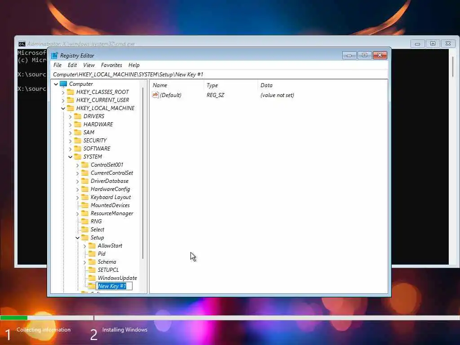Click the SETUPCL folder icon
Screen dimensions: 460x345
pos(92,270)
